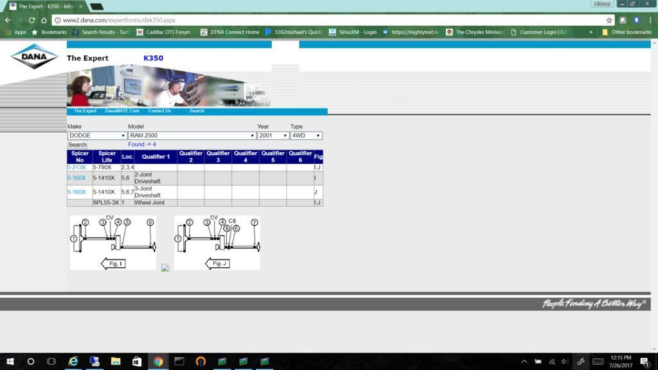Open the Chrome menu with three dots
The height and width of the screenshot is (370, 658).
coord(650,20)
